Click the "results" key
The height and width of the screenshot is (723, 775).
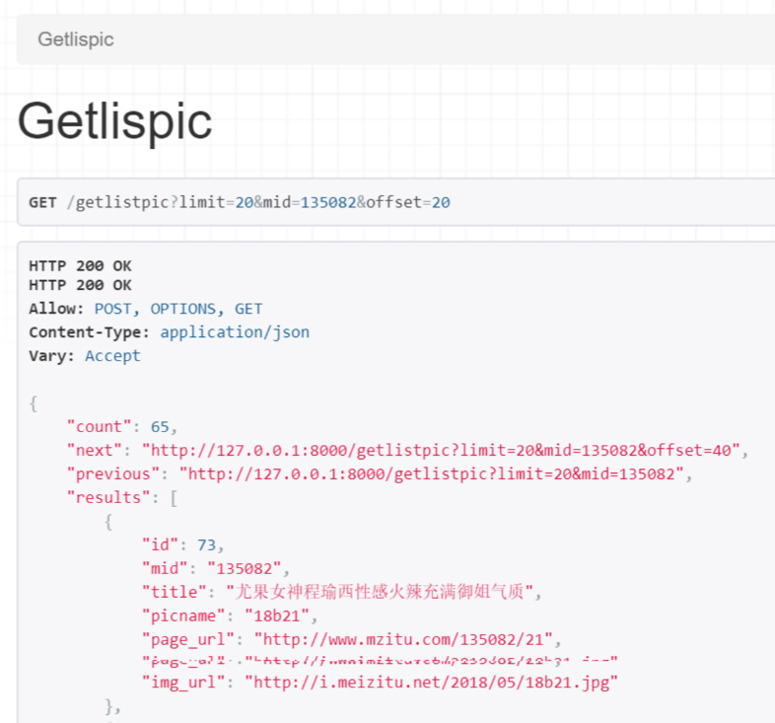108,497
